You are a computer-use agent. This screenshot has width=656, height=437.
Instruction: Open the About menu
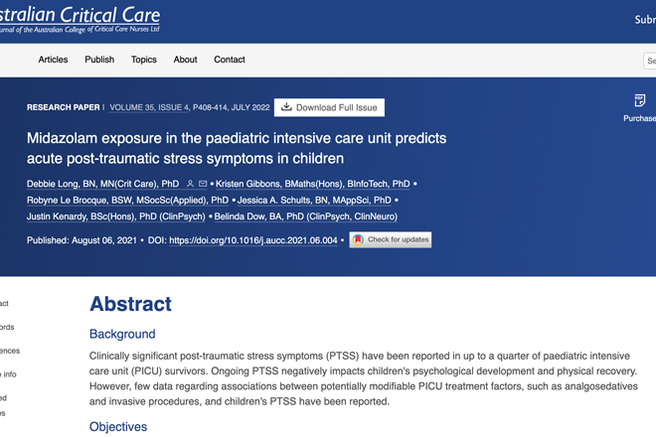click(x=185, y=60)
